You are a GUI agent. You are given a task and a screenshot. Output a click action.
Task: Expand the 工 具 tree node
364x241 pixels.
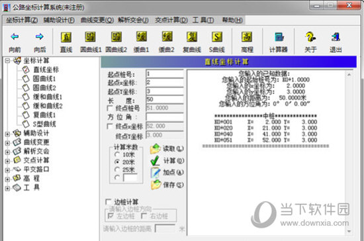[x=7, y=188]
